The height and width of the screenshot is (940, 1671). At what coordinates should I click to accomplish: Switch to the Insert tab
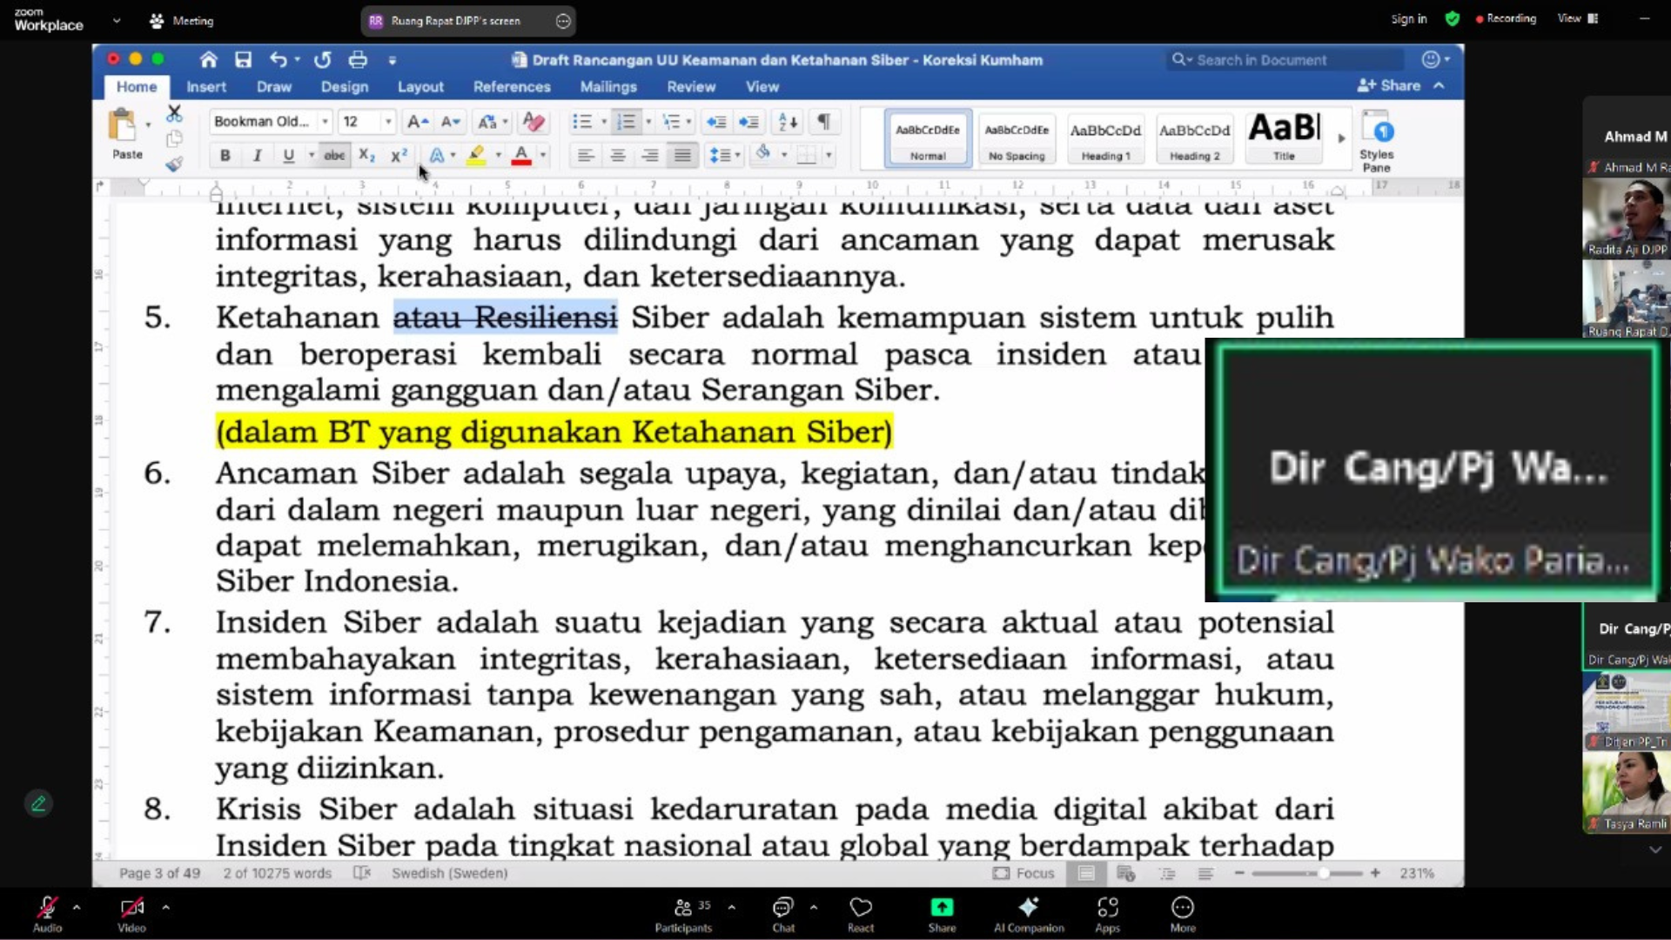coord(206,87)
